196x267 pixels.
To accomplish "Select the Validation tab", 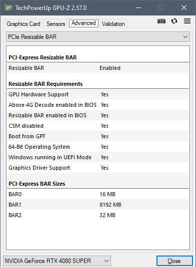I will point(113,24).
